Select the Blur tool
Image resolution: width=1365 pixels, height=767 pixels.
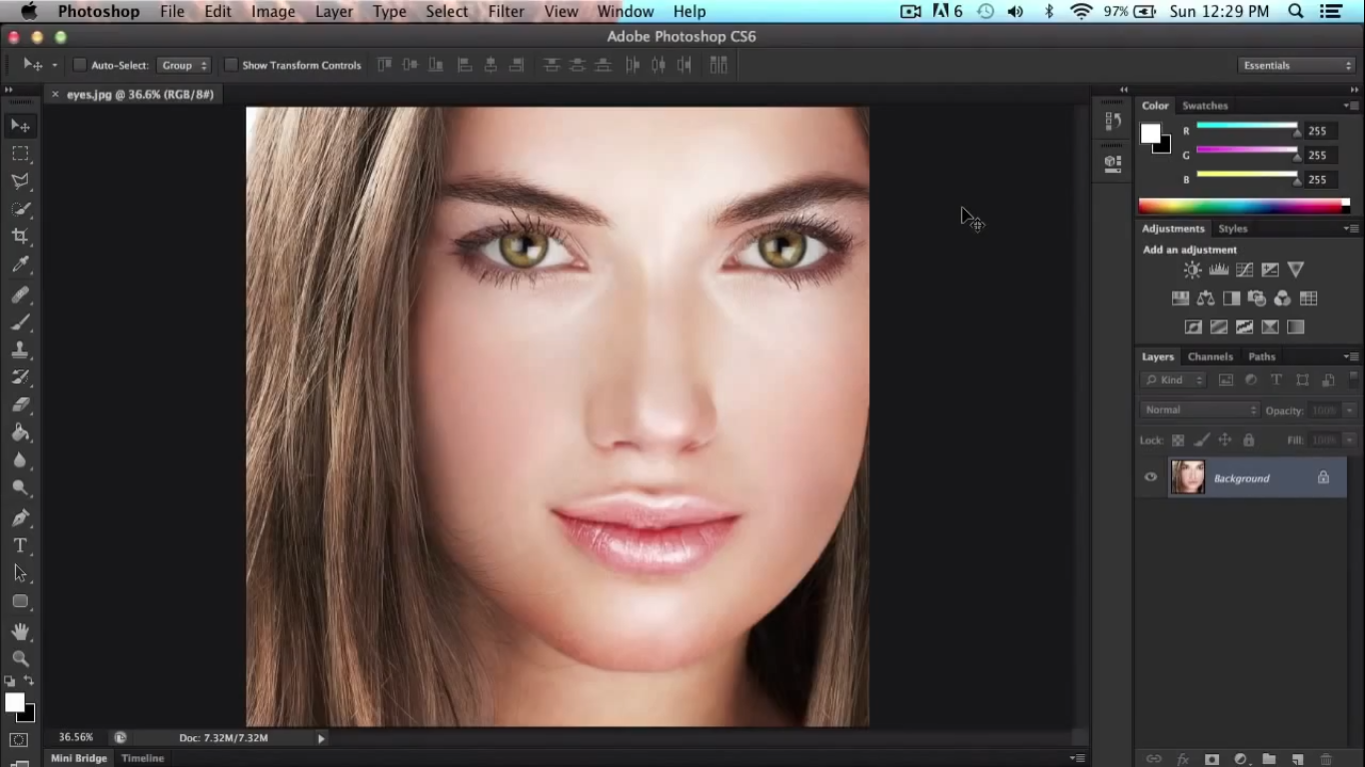pos(20,460)
